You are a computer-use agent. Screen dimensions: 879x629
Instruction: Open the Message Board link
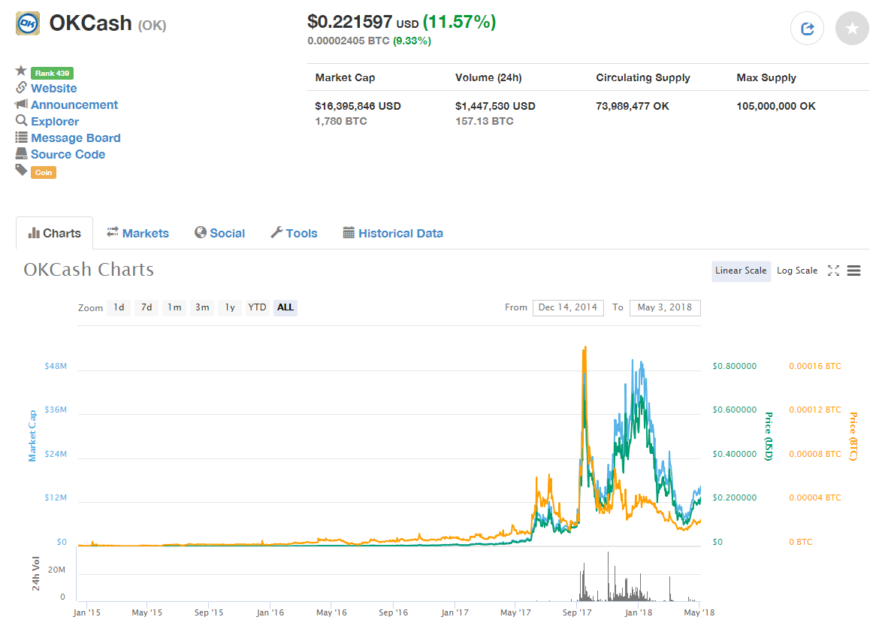76,138
